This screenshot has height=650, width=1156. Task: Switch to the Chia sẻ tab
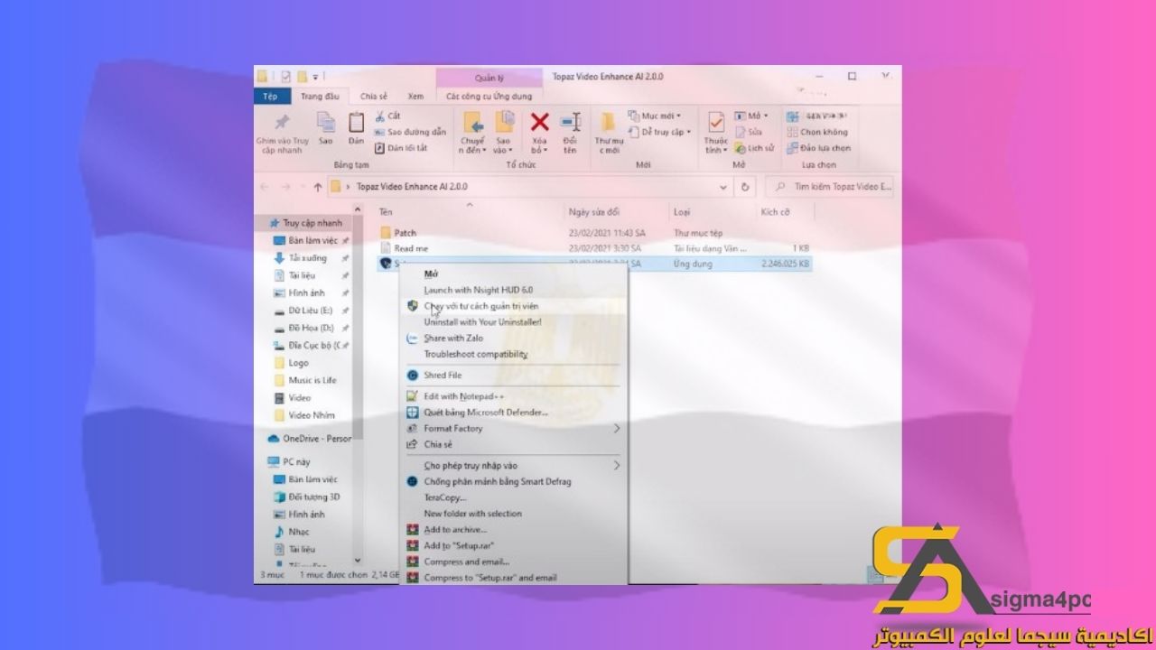[373, 96]
